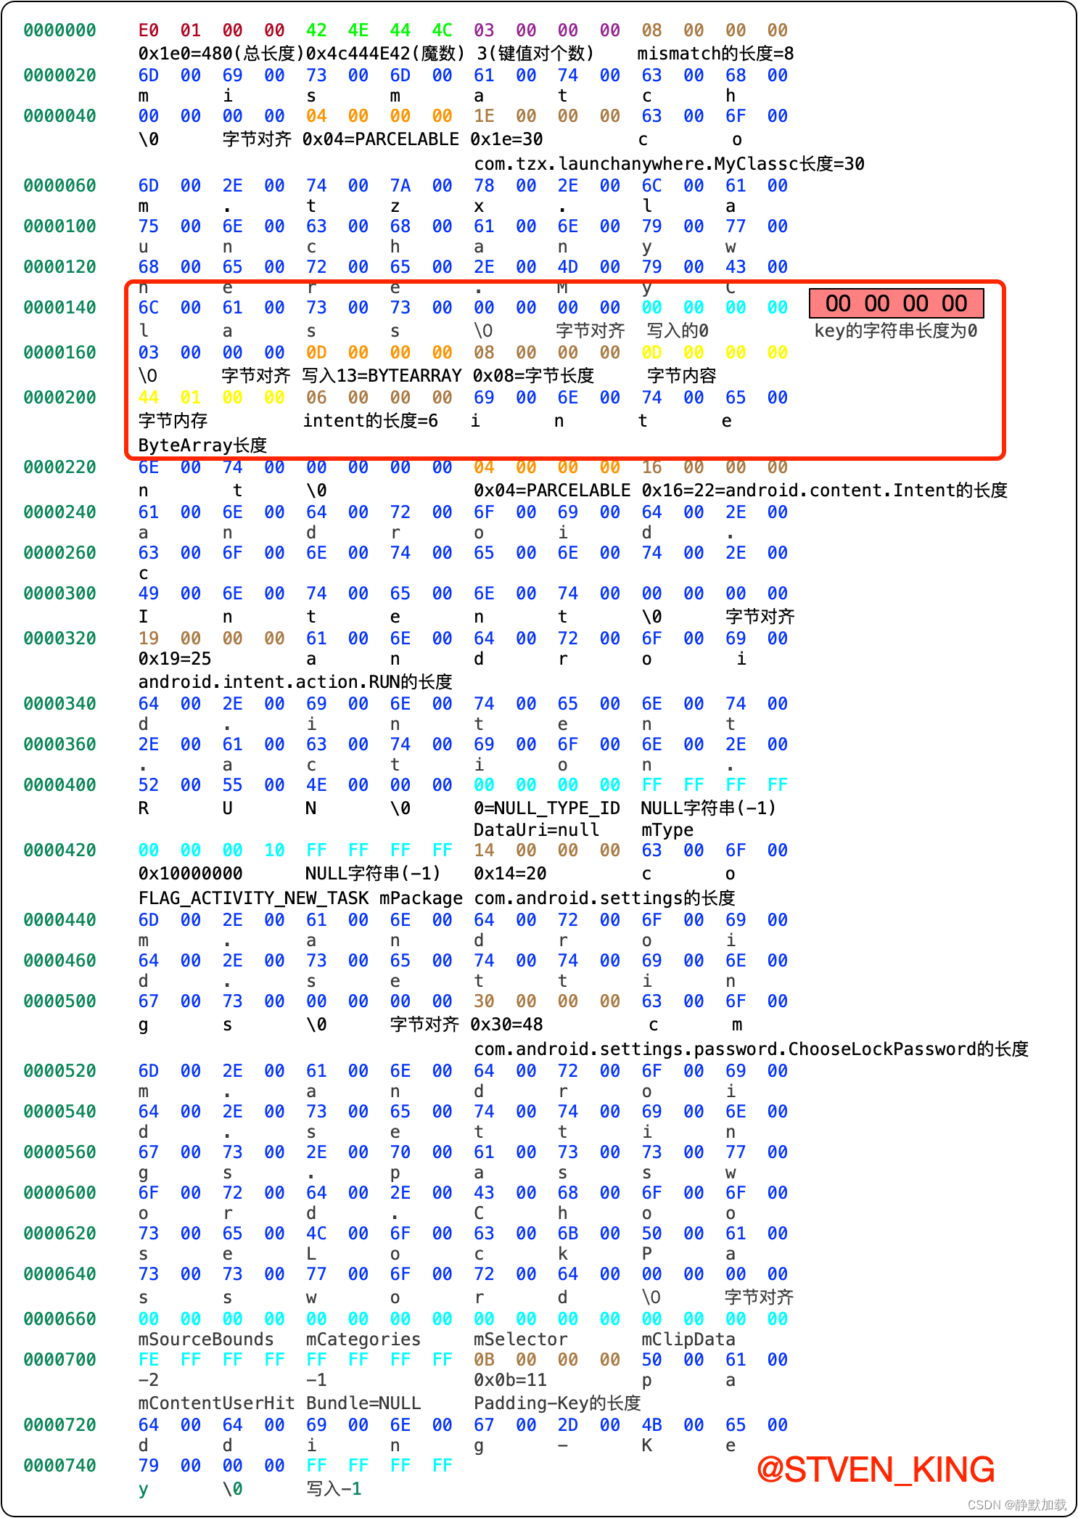This screenshot has height=1518, width=1078.
Task: Select the label "key的字符串长度为0"
Action: (896, 330)
